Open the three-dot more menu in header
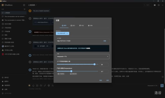Image resolution: width=165 pixels, height=98 pixels. (x=162, y=5)
